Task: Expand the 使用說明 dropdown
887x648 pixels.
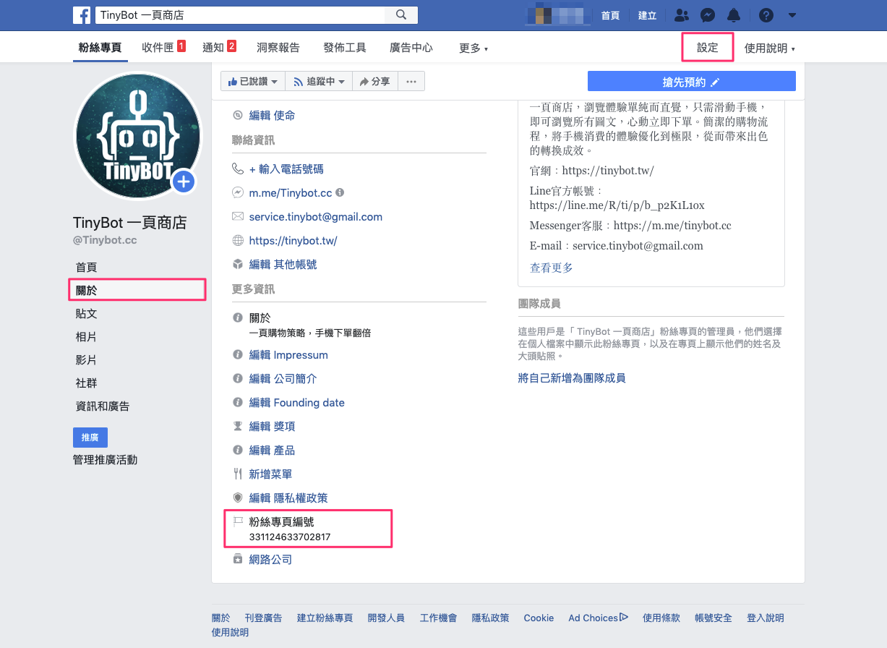Action: point(770,48)
